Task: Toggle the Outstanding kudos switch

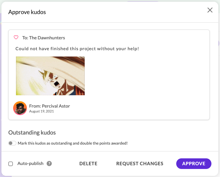Action: pos(12,143)
